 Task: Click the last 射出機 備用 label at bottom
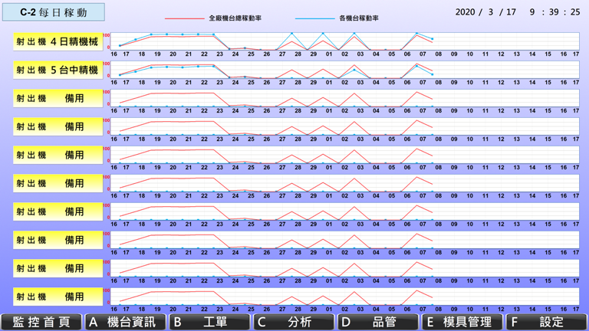tap(58, 297)
